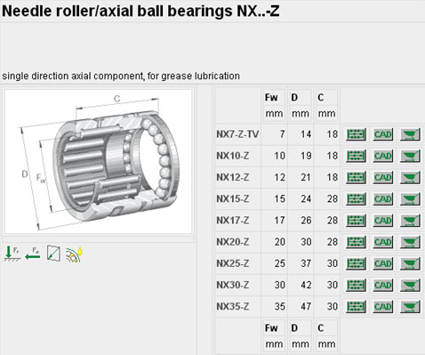
Task: Open the NX7-Z-TV product link
Action: [237, 134]
